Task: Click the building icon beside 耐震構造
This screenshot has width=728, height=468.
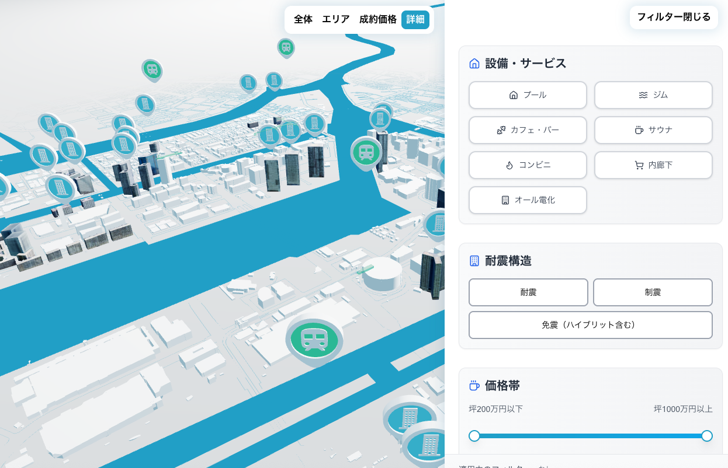Action: click(474, 261)
